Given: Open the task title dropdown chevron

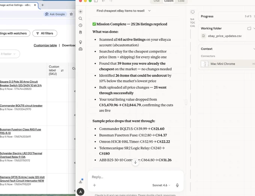Looking at the screenshot, I should 149,11.
